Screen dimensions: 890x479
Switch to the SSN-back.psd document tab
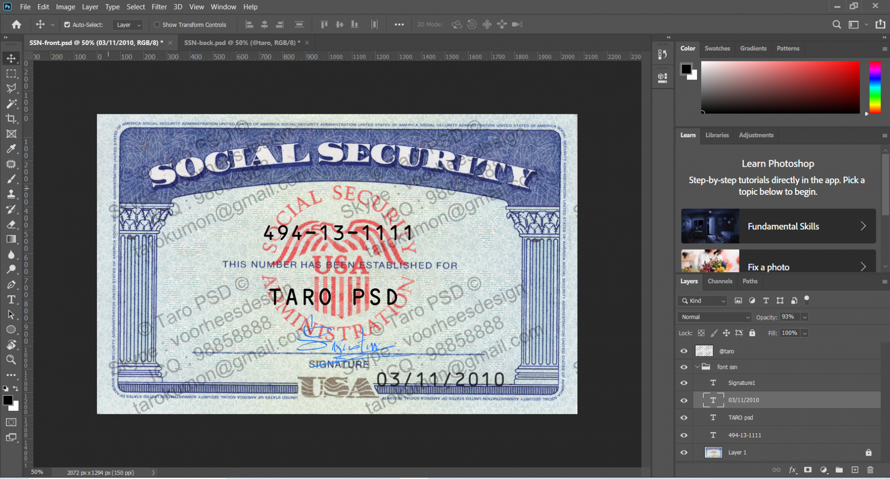pyautogui.click(x=242, y=43)
